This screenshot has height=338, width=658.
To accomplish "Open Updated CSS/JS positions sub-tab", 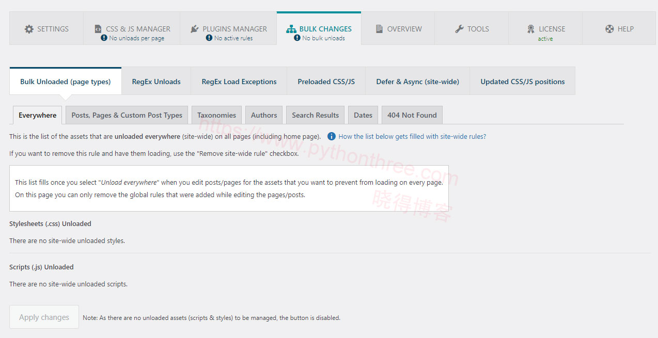I will point(523,82).
